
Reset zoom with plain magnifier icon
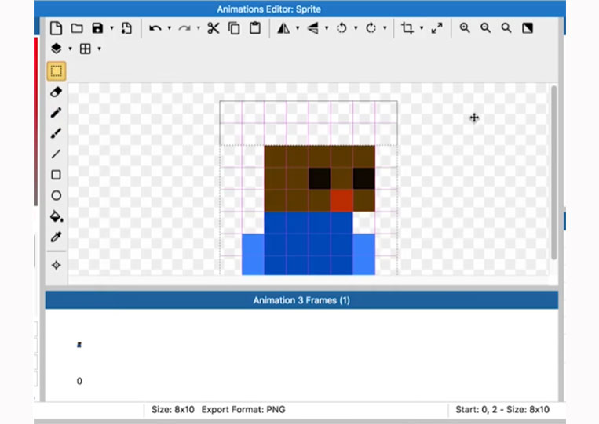[506, 28]
